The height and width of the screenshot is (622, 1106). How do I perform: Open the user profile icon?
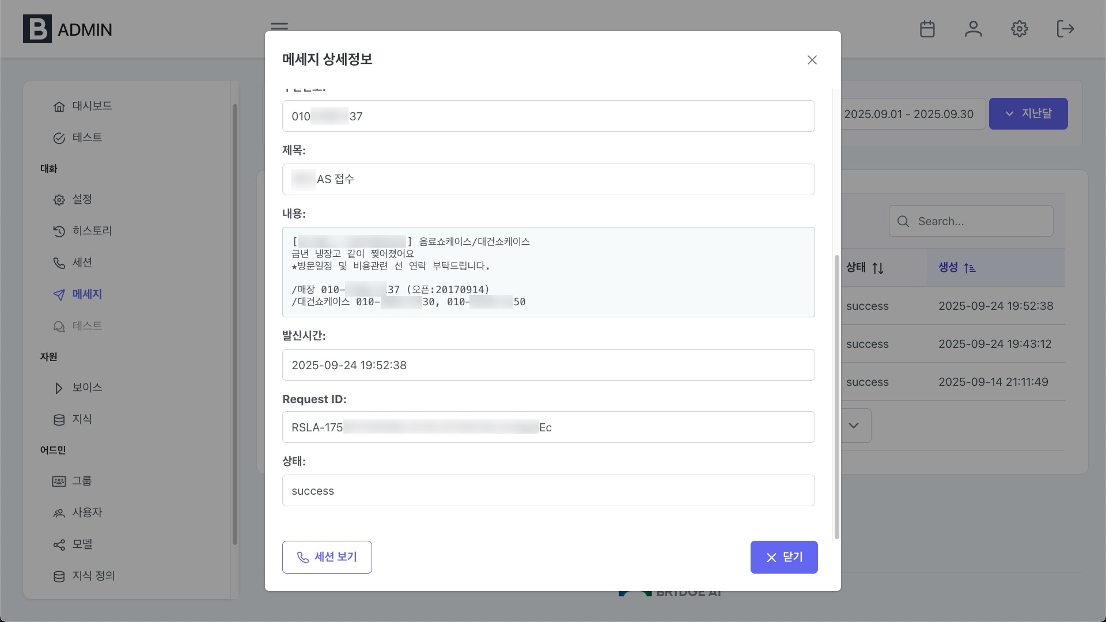[973, 29]
